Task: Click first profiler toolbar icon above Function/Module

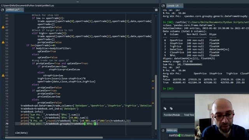Action: (165, 108)
